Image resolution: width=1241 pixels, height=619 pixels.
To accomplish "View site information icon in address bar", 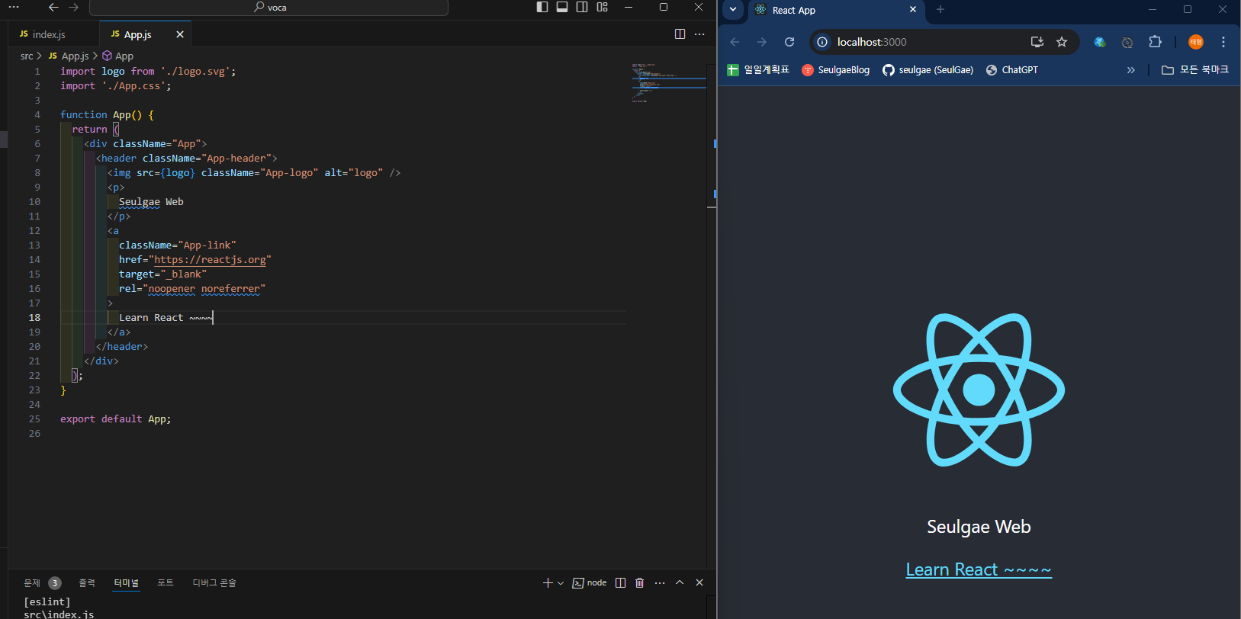I will [822, 42].
